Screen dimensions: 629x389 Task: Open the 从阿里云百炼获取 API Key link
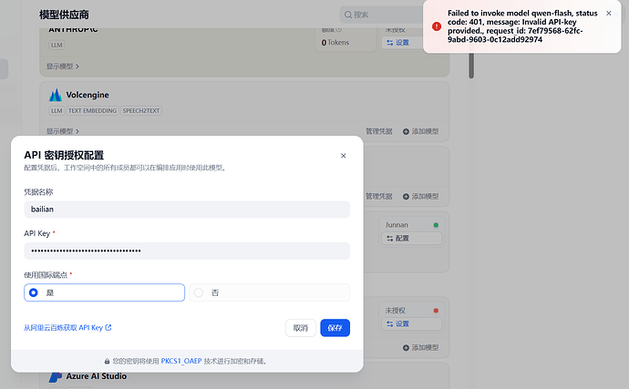point(67,327)
